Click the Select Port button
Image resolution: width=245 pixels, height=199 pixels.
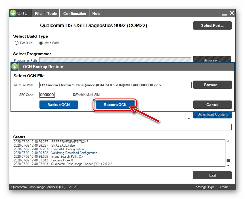212,25
